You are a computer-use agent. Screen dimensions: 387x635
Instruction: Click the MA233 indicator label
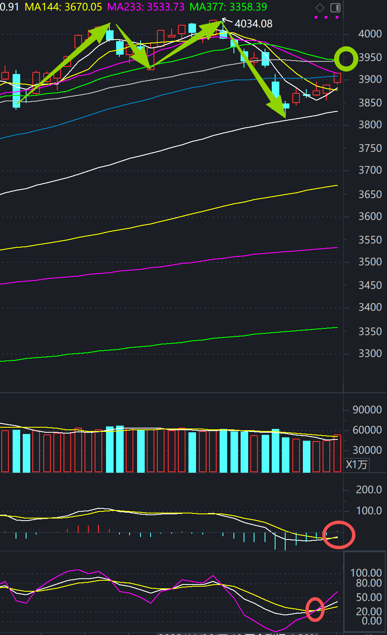(146, 7)
